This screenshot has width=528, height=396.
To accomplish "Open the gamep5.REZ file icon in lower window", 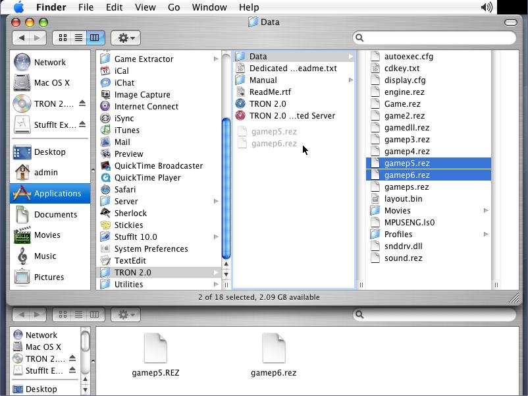I will point(155,348).
